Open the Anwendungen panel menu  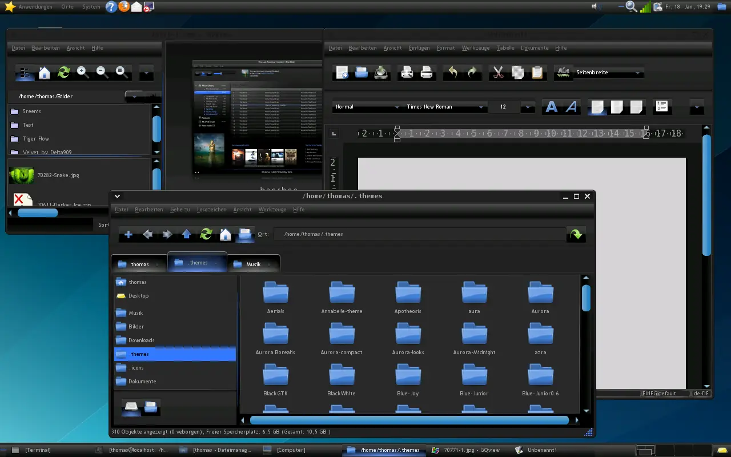pos(35,7)
